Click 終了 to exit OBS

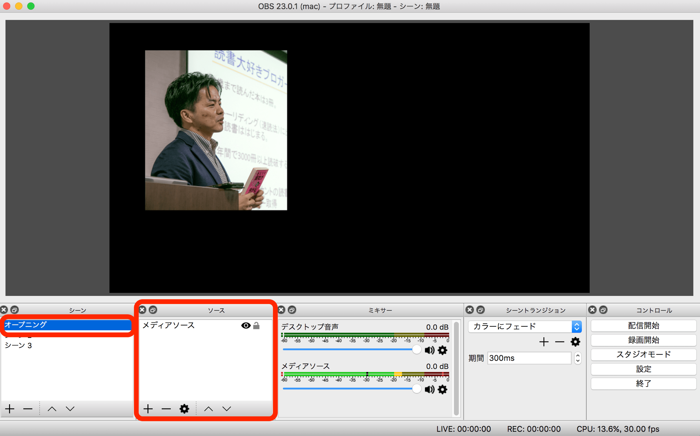point(643,384)
